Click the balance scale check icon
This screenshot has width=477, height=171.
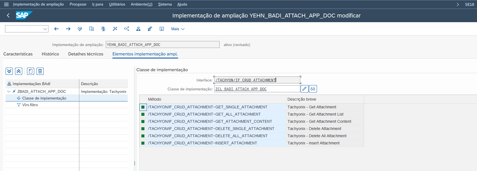(103, 29)
